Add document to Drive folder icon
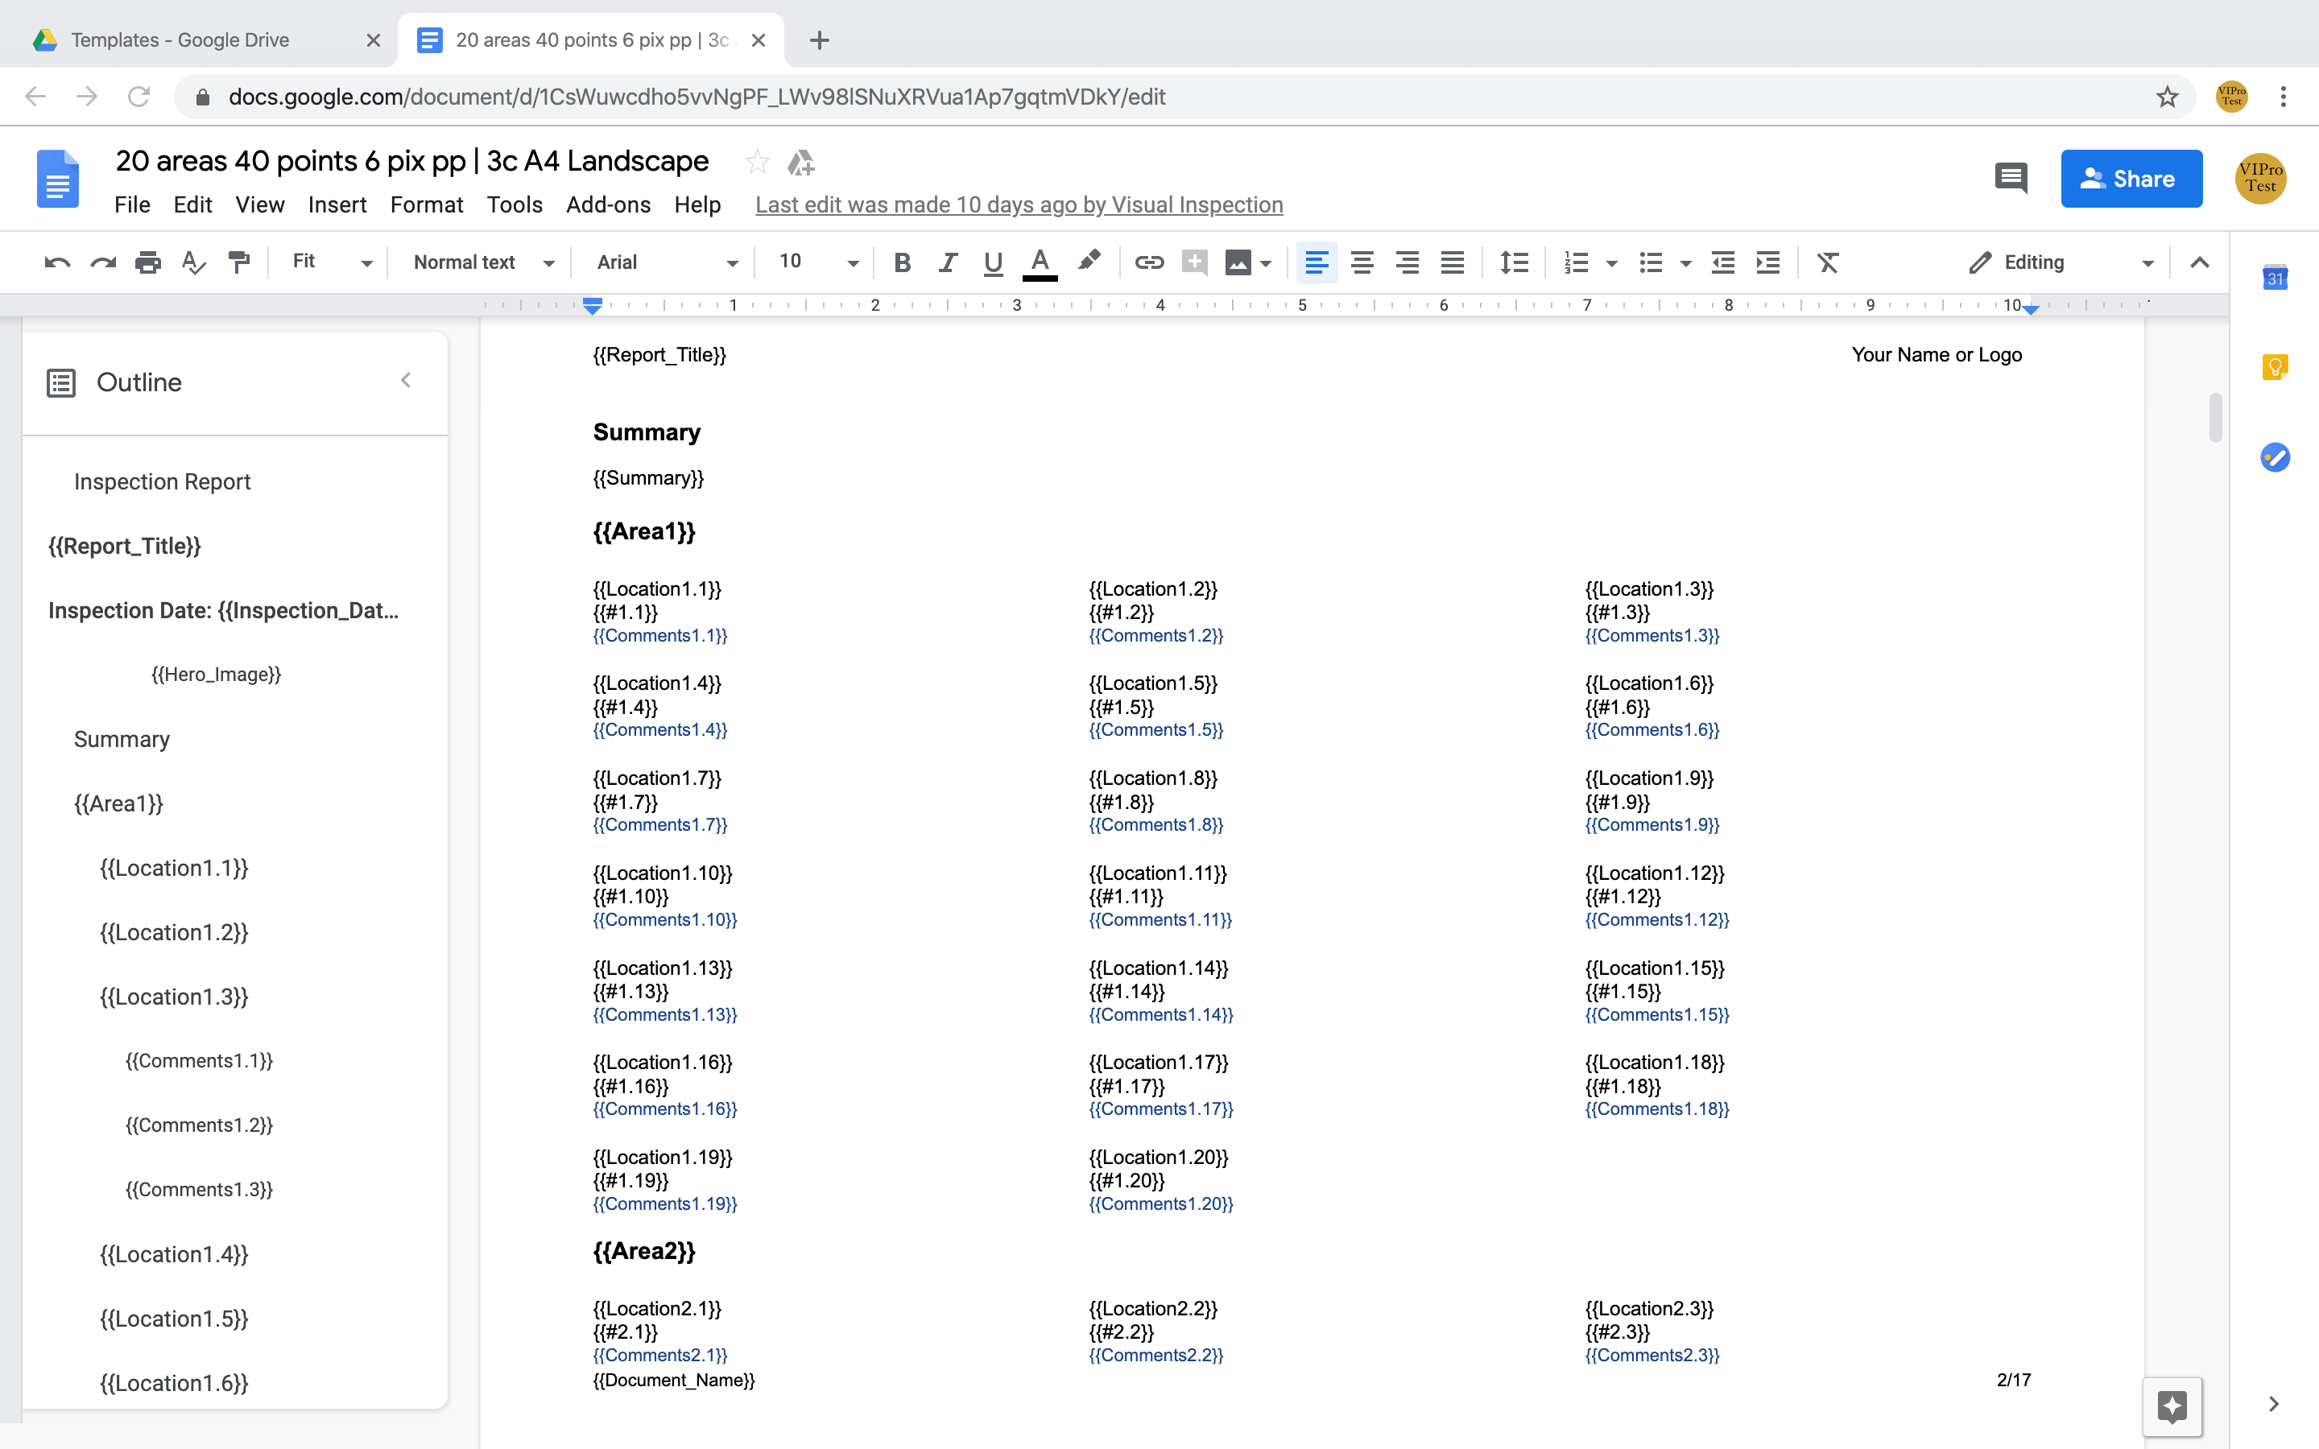 [801, 163]
